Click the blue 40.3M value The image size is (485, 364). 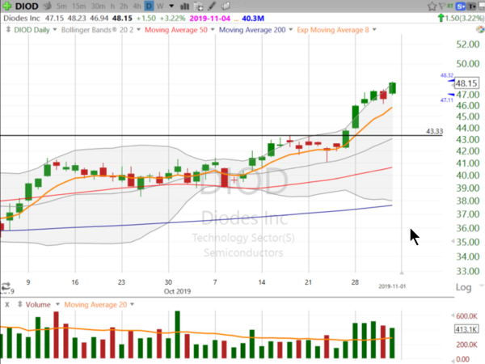tap(253, 19)
